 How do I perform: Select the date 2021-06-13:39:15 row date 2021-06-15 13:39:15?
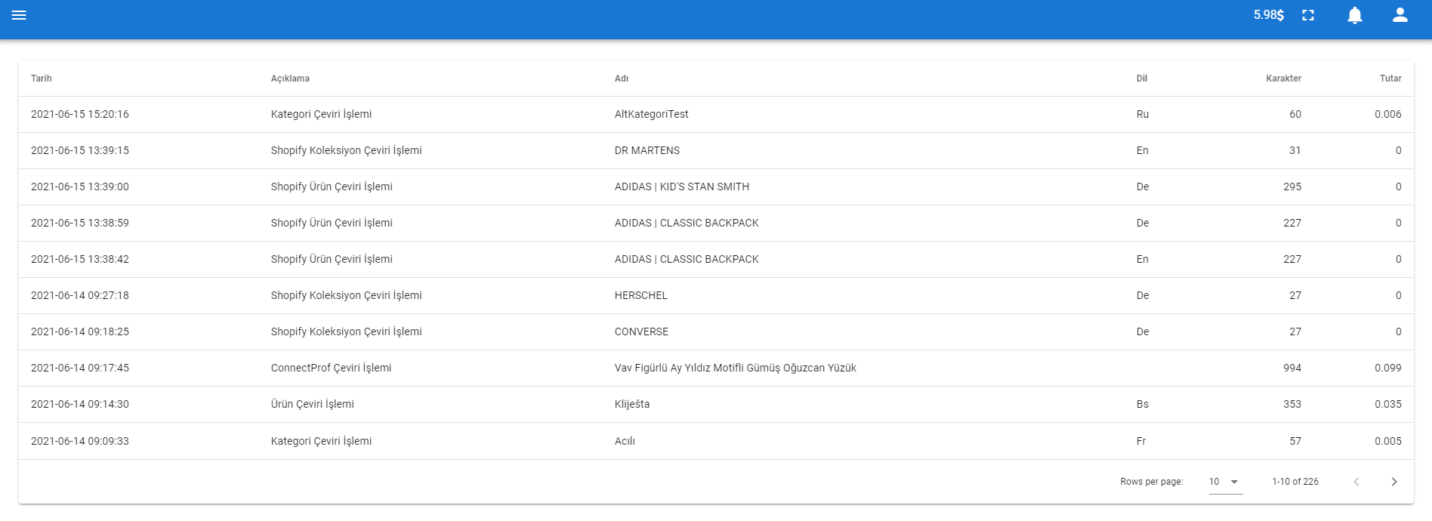point(80,151)
